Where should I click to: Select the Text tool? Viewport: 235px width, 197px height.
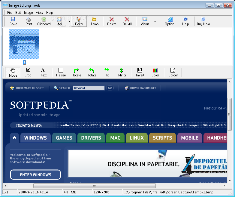(x=43, y=72)
